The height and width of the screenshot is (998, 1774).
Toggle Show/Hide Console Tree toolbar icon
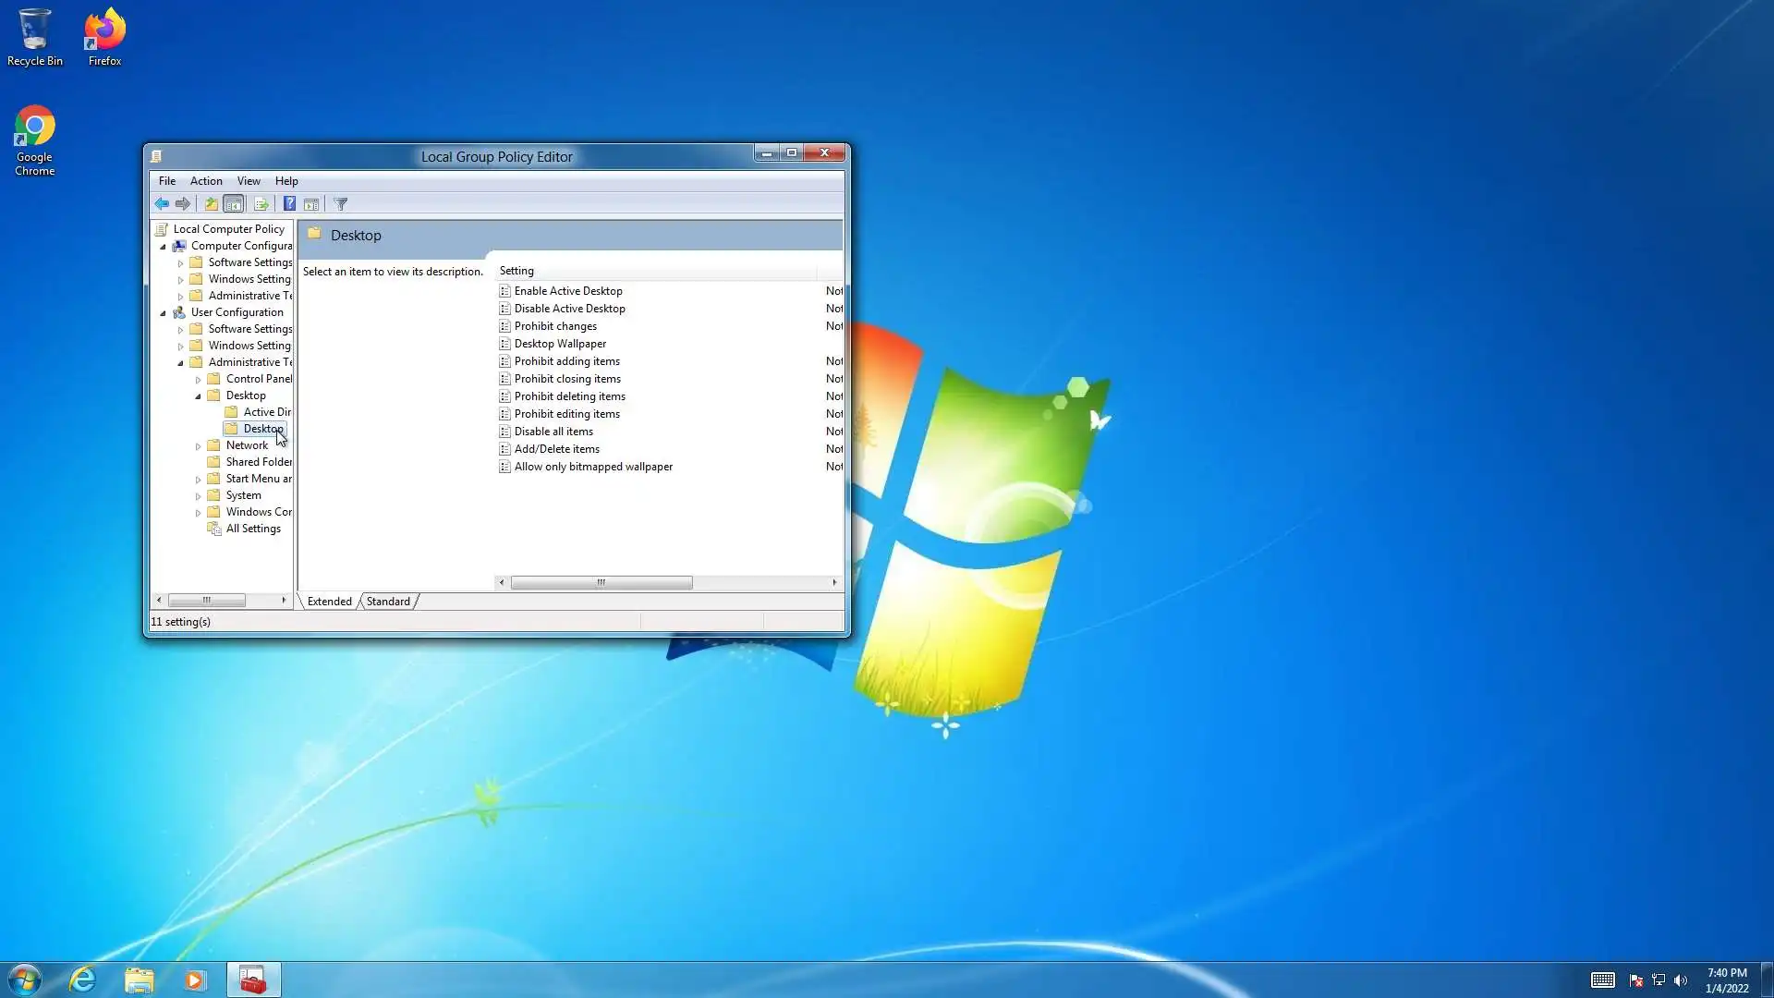click(234, 204)
